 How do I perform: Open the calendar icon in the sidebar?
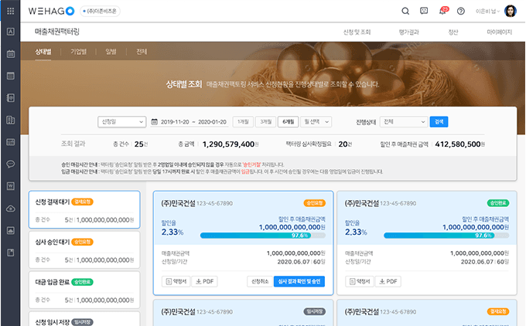(x=10, y=53)
